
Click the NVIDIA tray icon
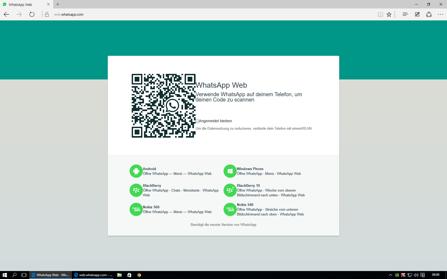(397, 275)
